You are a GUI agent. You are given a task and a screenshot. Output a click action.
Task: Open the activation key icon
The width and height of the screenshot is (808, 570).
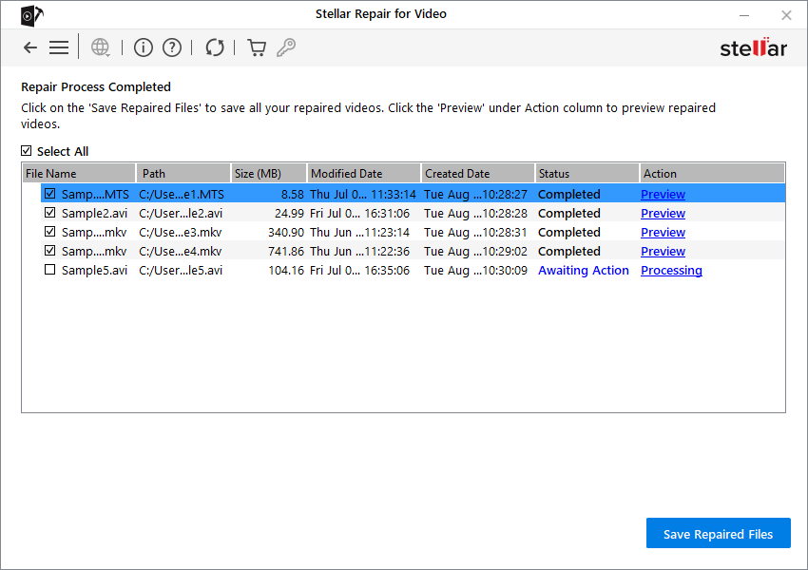coord(286,47)
